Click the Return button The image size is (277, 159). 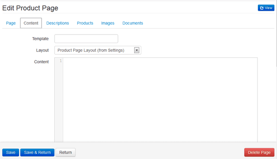[65, 153]
